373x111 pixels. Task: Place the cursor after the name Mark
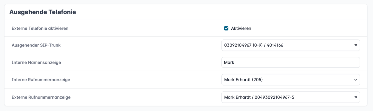235,62
